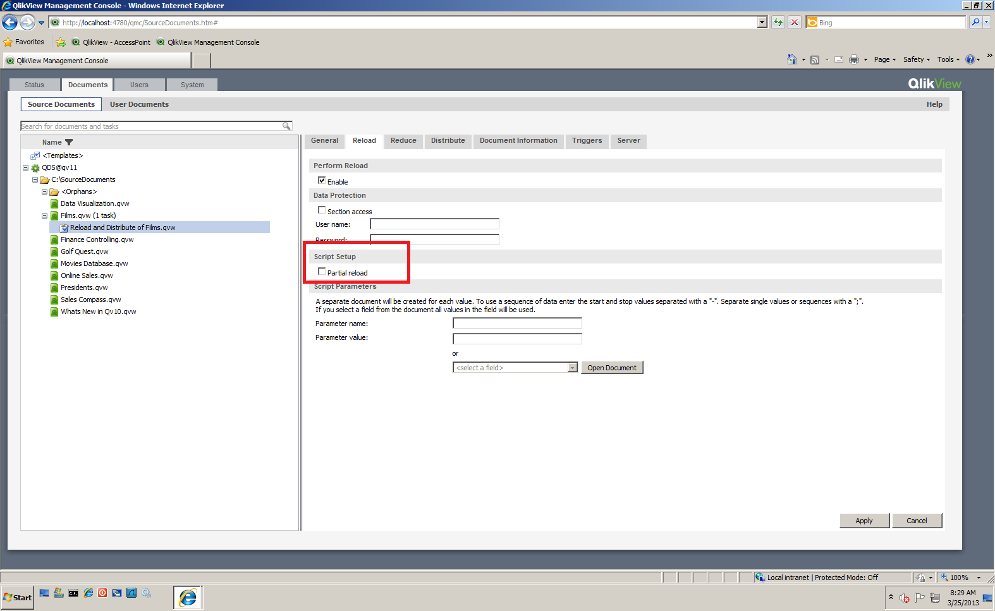
Task: Open the Page menu dropdown
Action: tap(885, 59)
